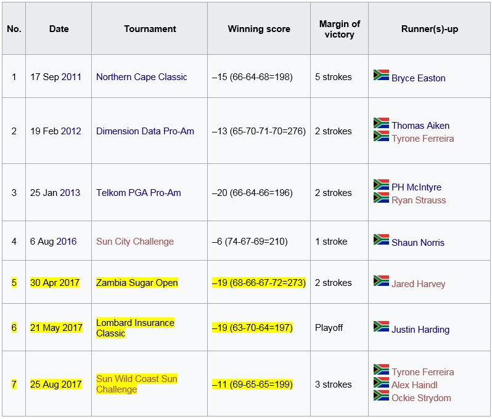Select score –11 (69-65-65=199)
This screenshot has width=492, height=419.
252,384
